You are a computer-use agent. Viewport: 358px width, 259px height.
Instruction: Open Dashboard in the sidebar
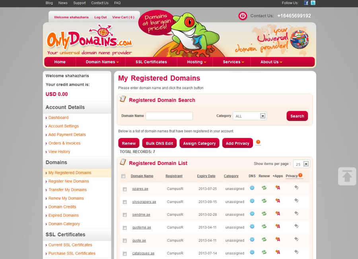point(58,117)
